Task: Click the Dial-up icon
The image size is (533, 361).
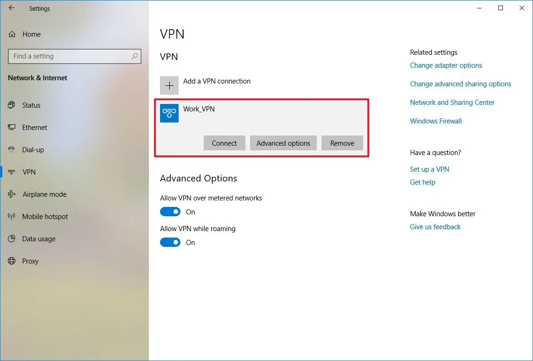Action: click(12, 150)
